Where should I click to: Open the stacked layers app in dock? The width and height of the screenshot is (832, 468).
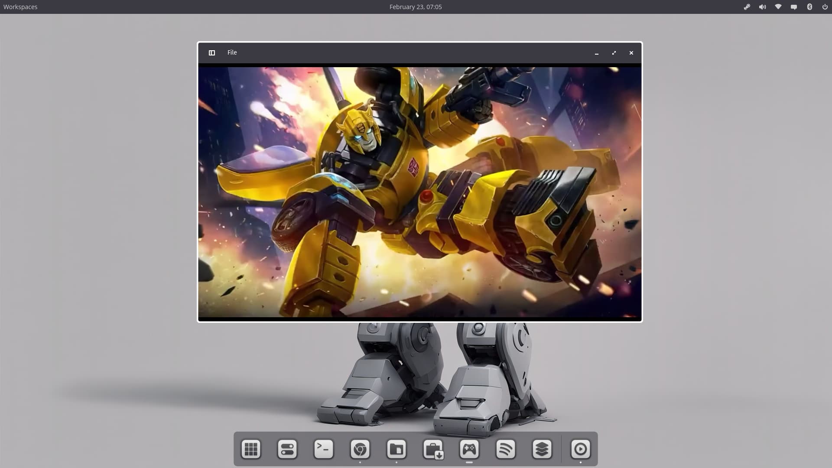pyautogui.click(x=542, y=449)
